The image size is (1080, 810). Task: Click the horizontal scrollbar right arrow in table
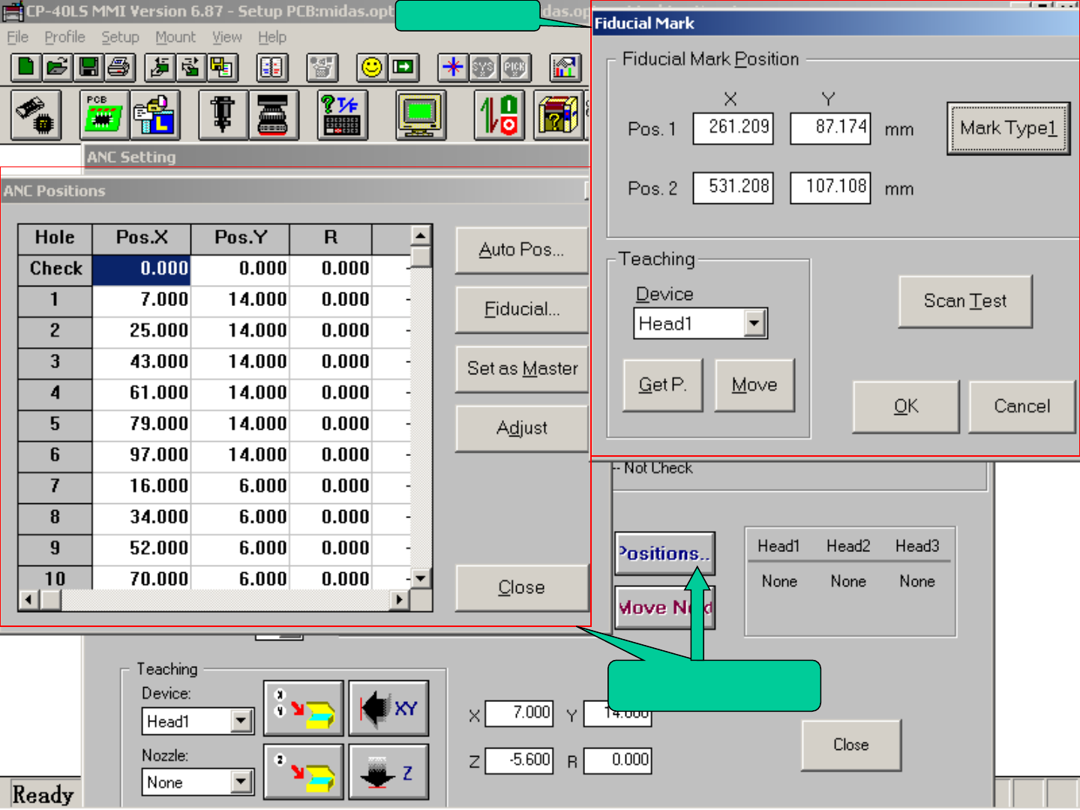400,600
